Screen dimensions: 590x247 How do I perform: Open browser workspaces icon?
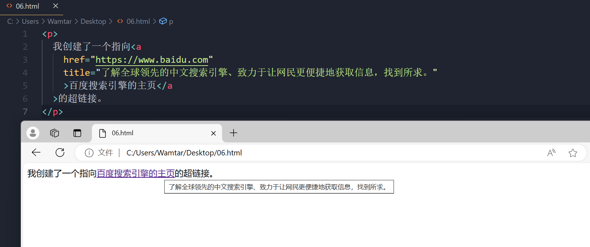tap(55, 133)
